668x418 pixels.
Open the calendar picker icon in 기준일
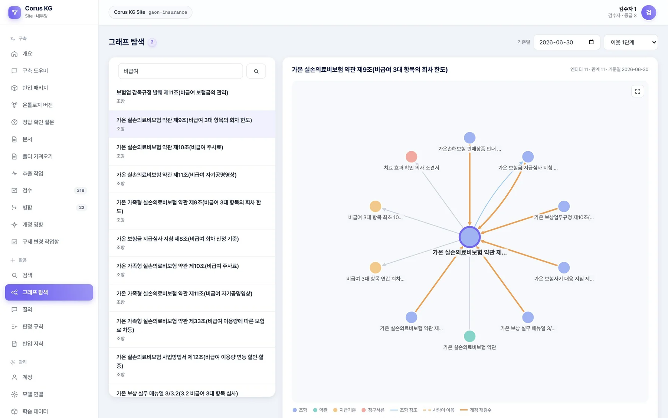(591, 42)
